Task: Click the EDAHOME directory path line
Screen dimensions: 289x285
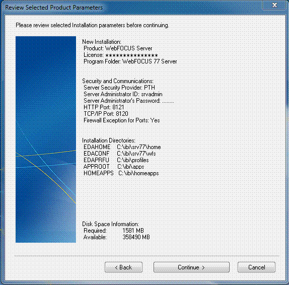Action: tap(122, 147)
